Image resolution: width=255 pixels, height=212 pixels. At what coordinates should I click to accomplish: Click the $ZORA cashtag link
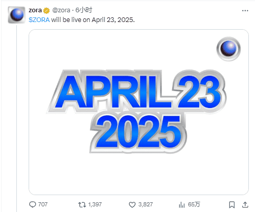39,20
